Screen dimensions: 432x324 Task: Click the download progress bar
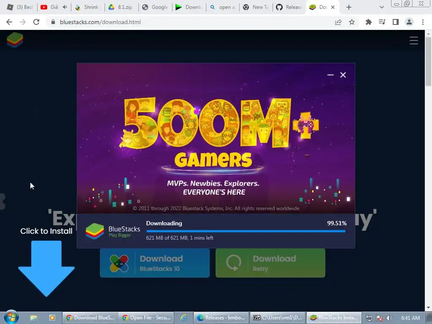(246, 231)
